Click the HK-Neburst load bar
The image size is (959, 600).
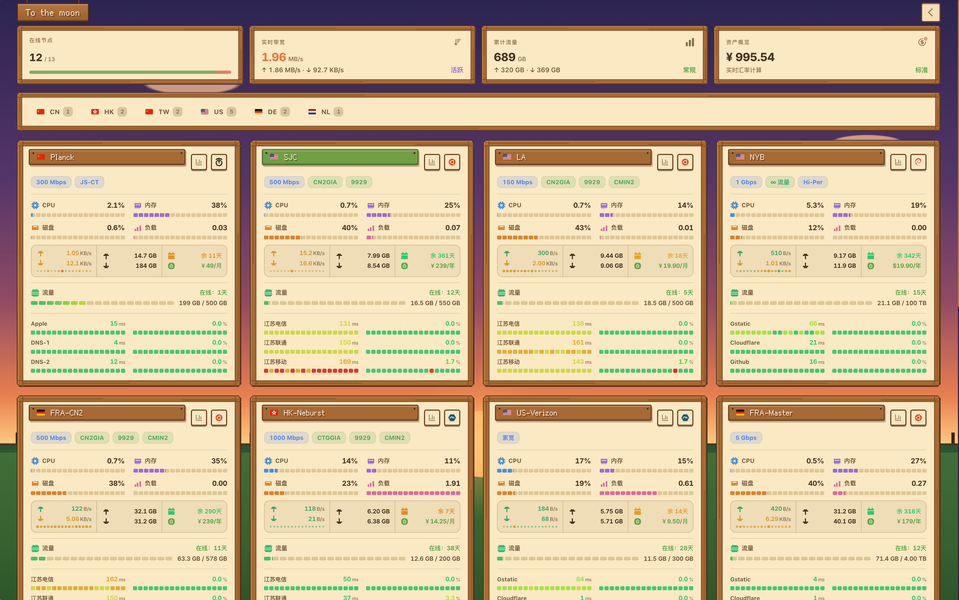[x=413, y=493]
